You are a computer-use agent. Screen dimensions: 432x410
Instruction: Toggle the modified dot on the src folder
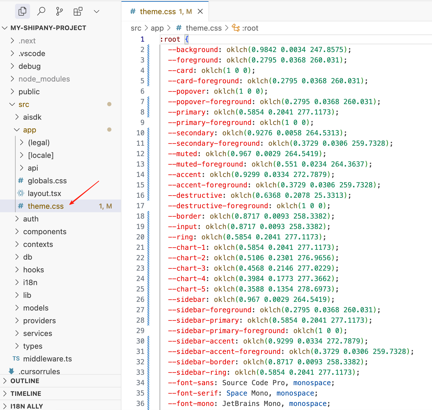click(109, 104)
